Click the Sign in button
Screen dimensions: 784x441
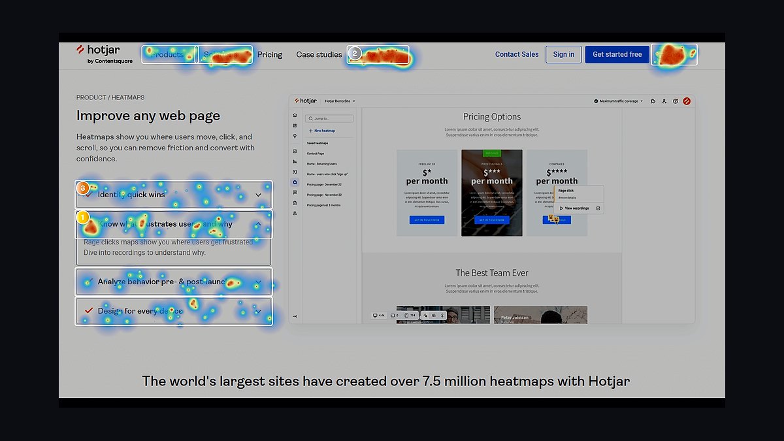[564, 54]
